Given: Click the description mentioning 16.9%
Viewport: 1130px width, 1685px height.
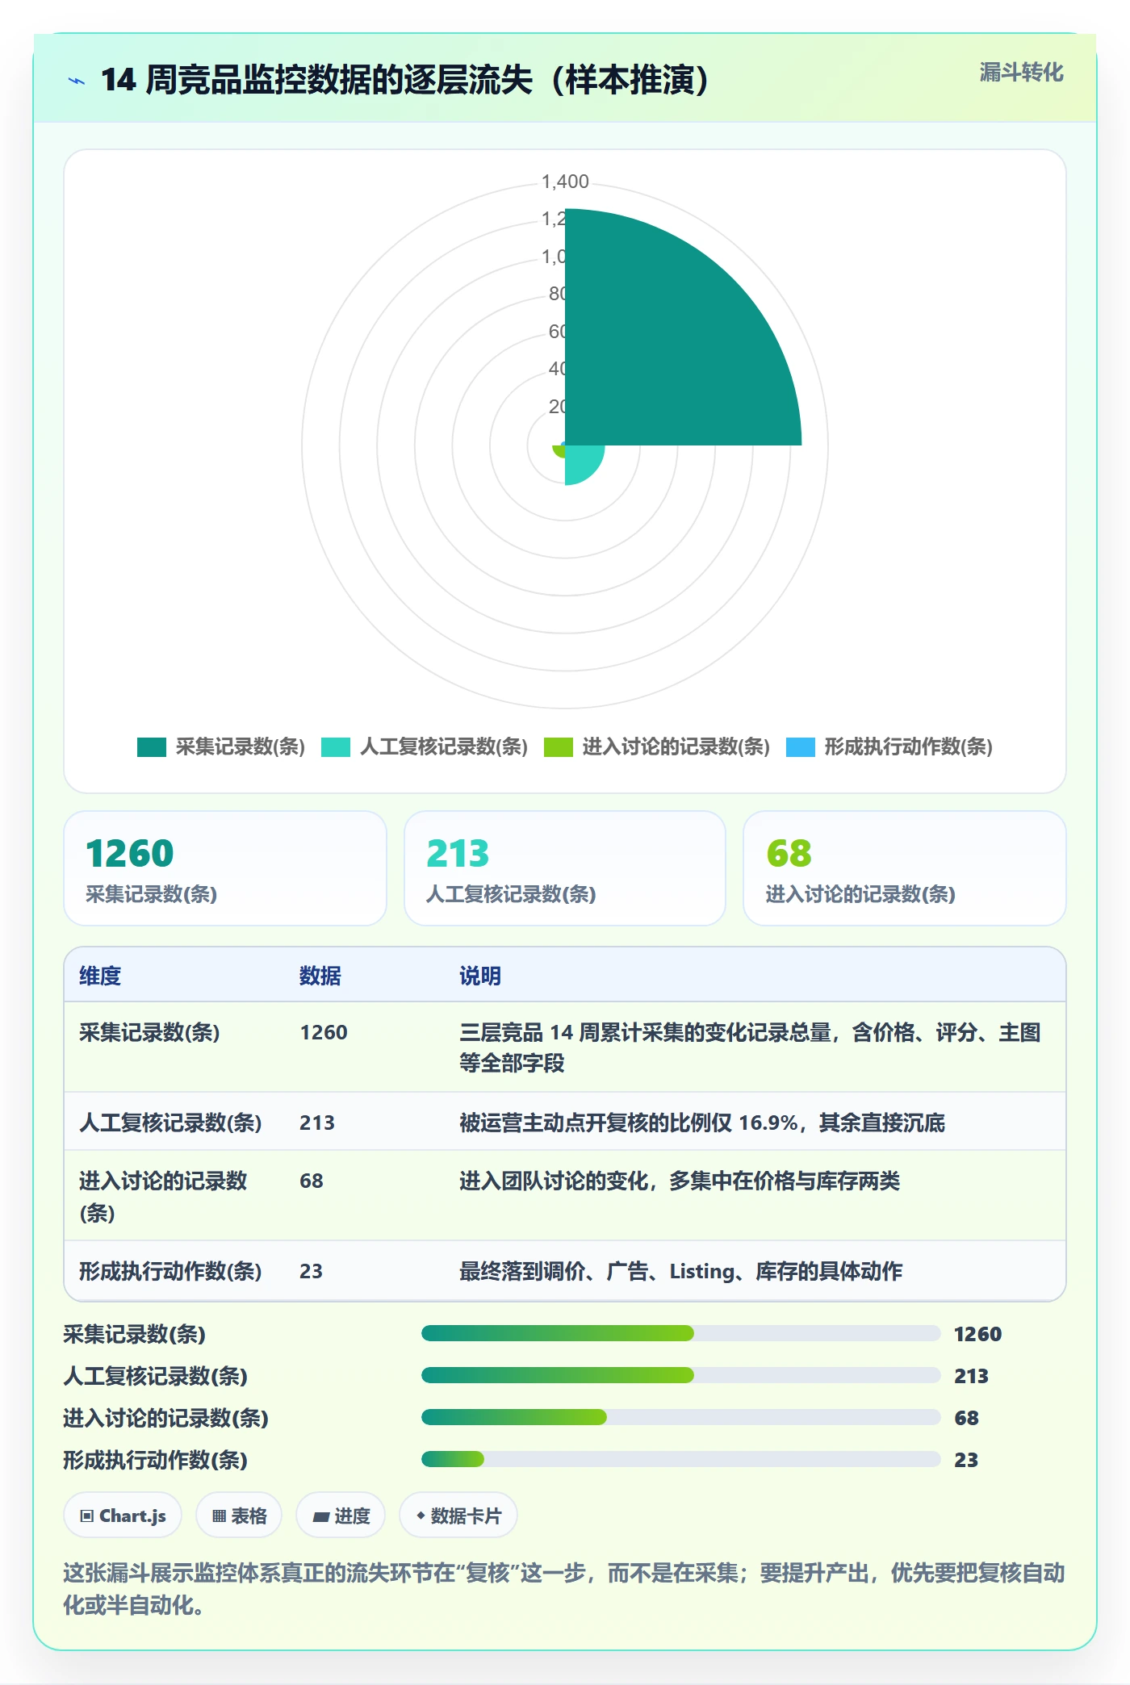Looking at the screenshot, I should click(x=702, y=1123).
